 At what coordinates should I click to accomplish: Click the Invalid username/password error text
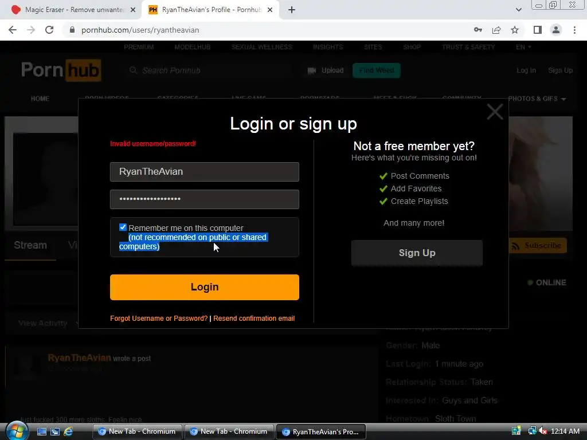point(152,144)
